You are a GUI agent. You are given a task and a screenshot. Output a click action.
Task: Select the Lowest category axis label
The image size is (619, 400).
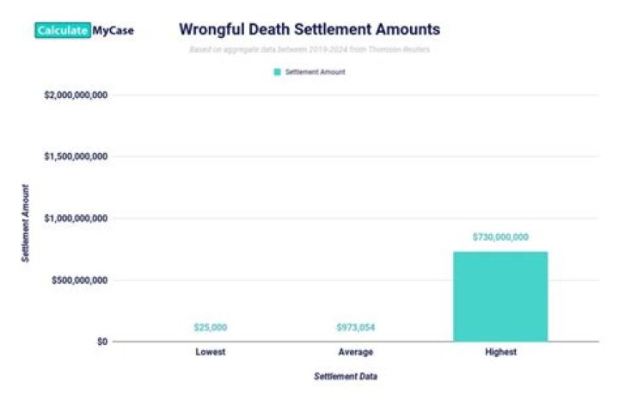click(x=210, y=353)
